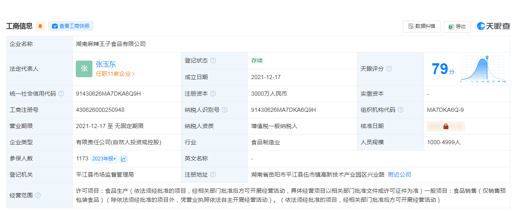Select registration number 430626000250948
The image size is (514, 212).
(x=100, y=110)
